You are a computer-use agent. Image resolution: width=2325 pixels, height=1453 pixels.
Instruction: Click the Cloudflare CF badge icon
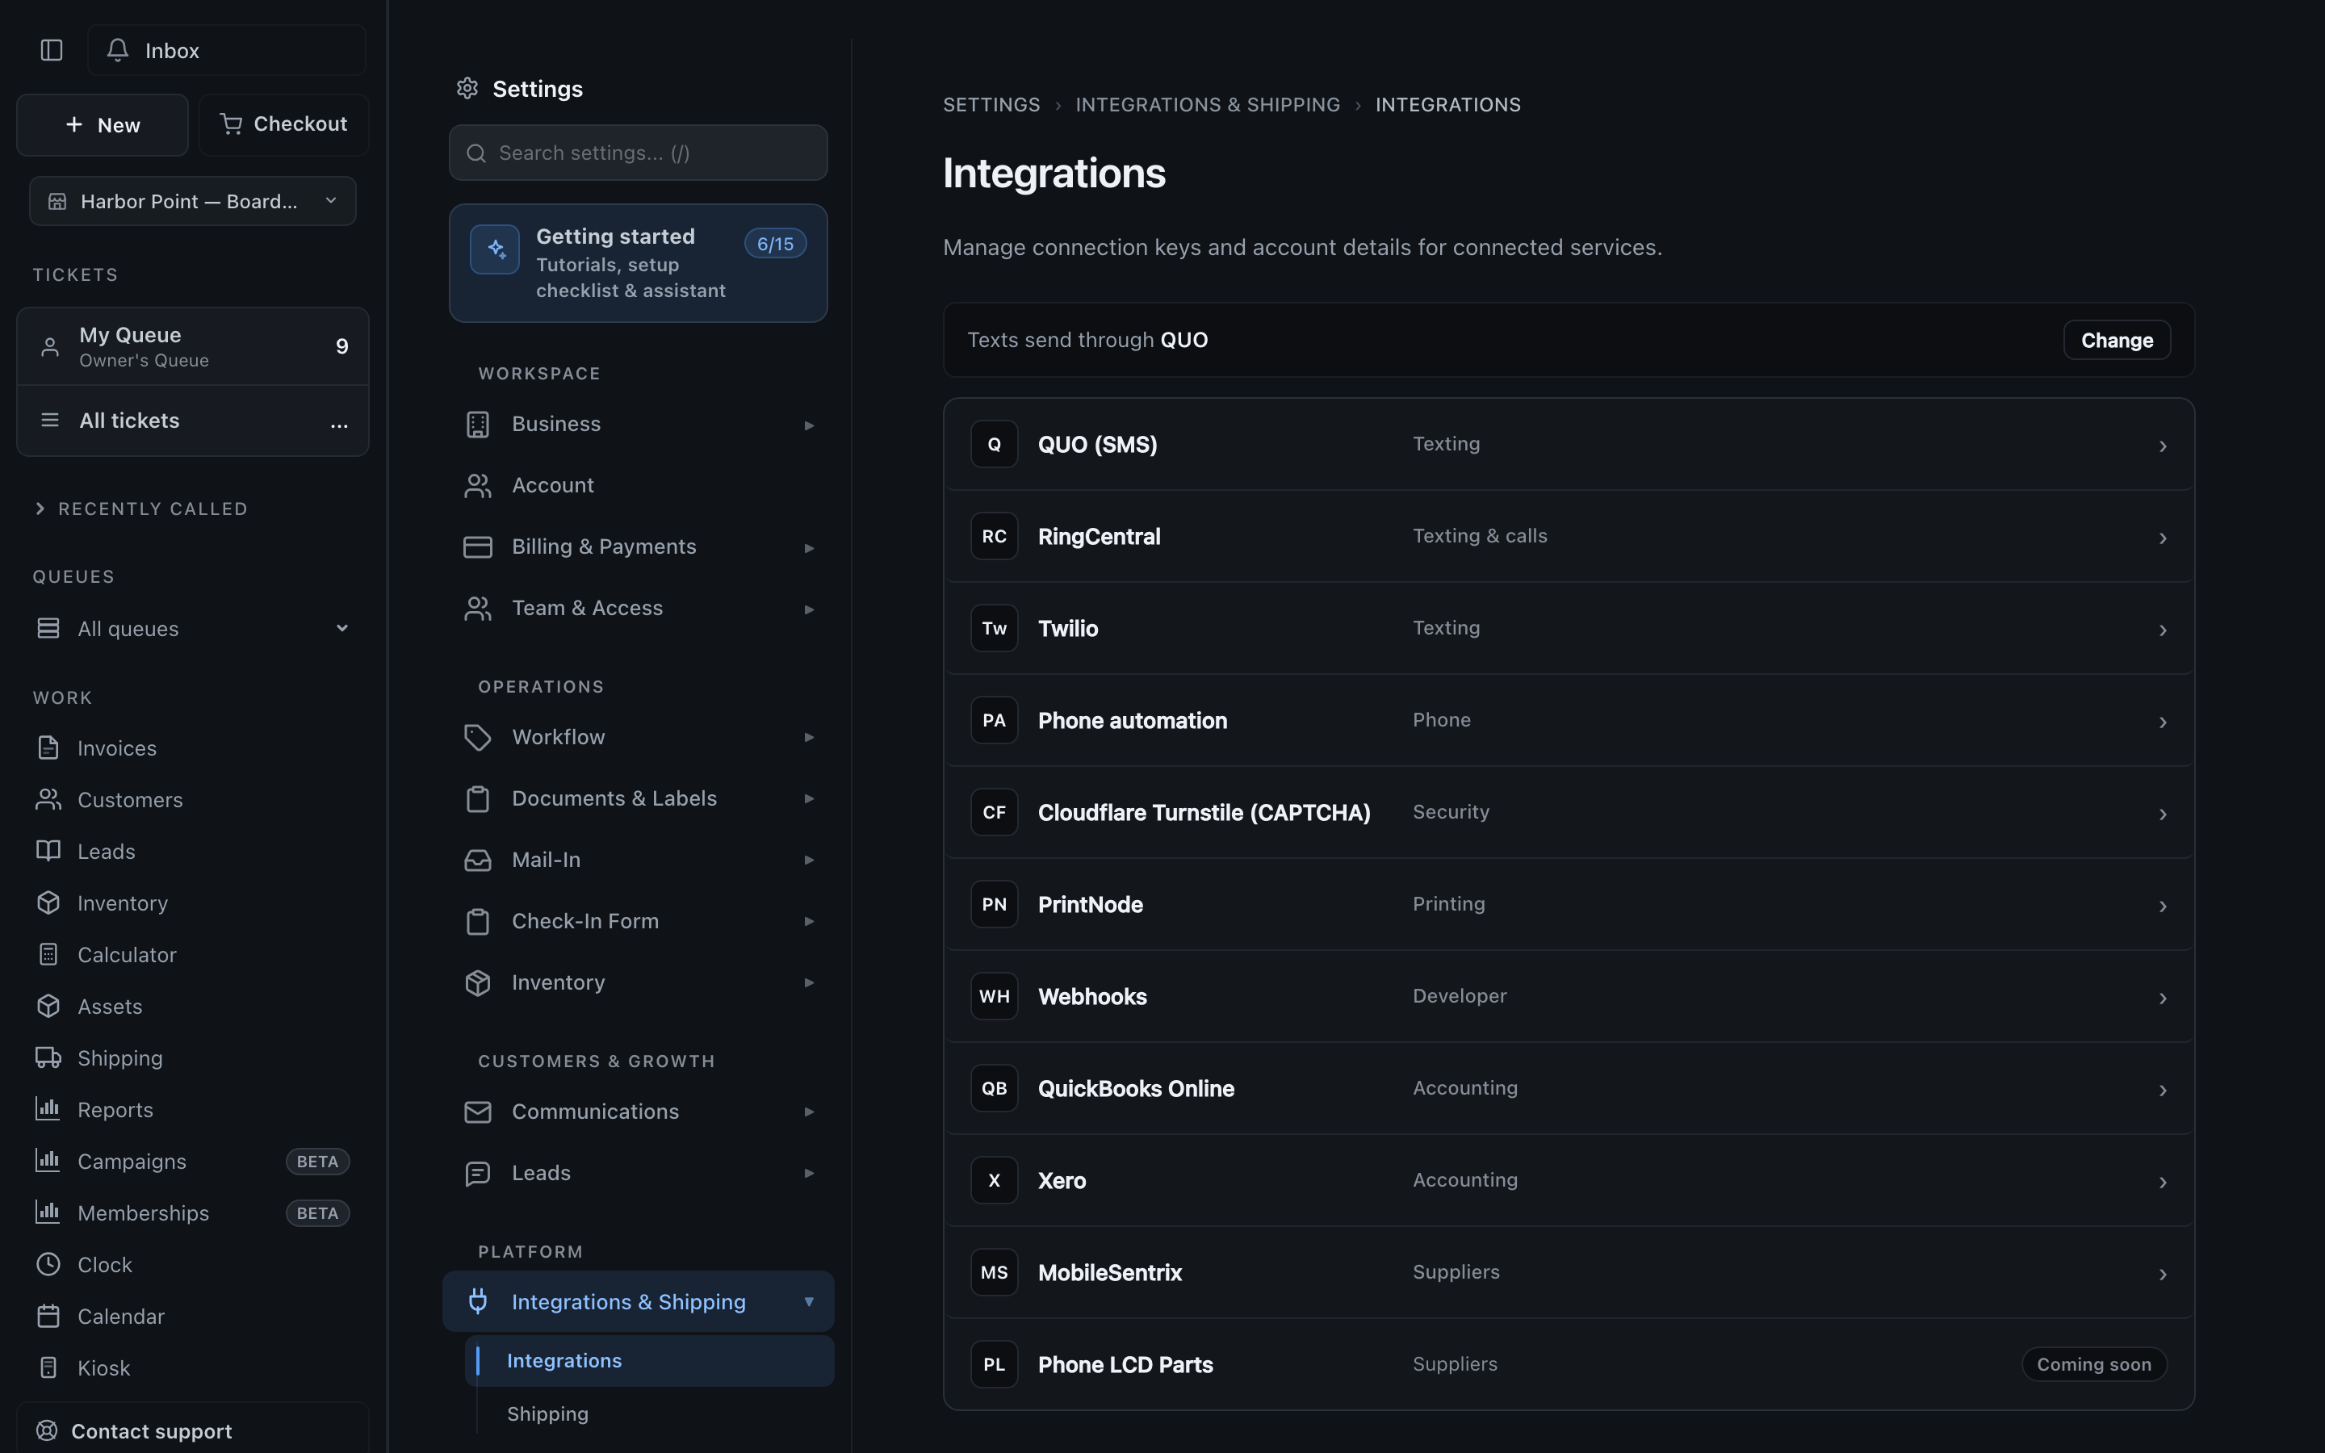tap(995, 812)
